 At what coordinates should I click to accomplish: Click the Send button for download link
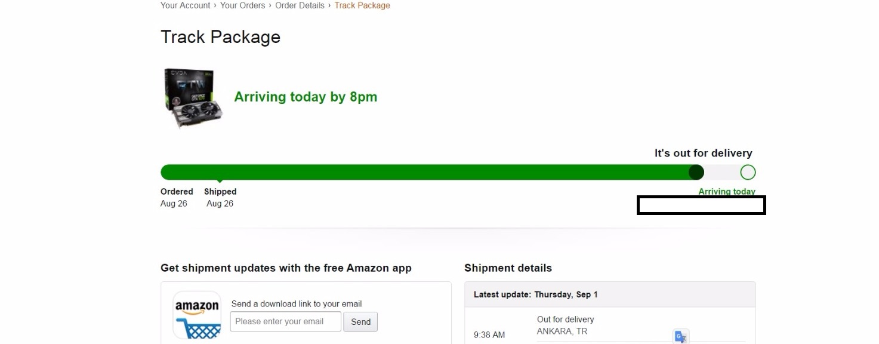360,321
